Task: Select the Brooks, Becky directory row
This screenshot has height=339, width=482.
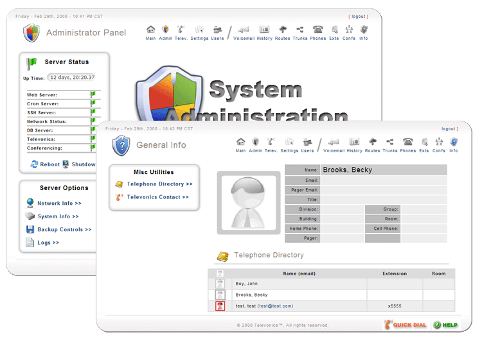Action: coord(251,295)
